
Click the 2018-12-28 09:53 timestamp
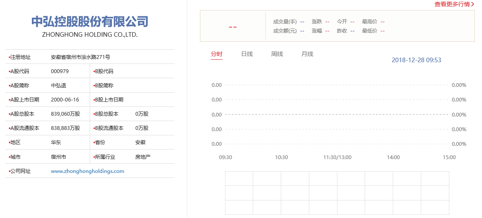[x=416, y=60]
